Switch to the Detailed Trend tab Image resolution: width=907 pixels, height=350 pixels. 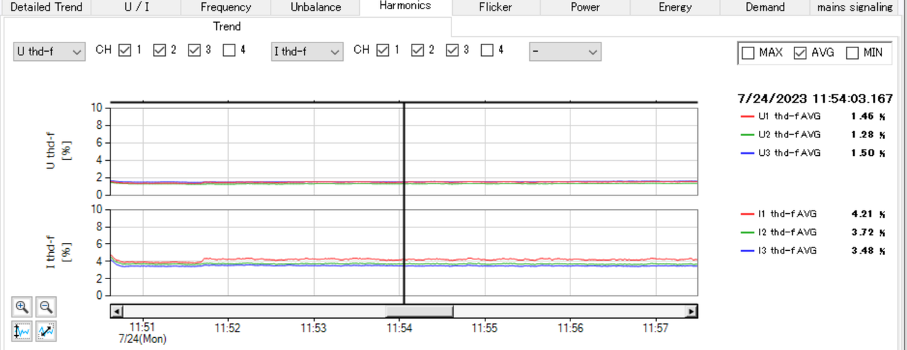click(46, 7)
